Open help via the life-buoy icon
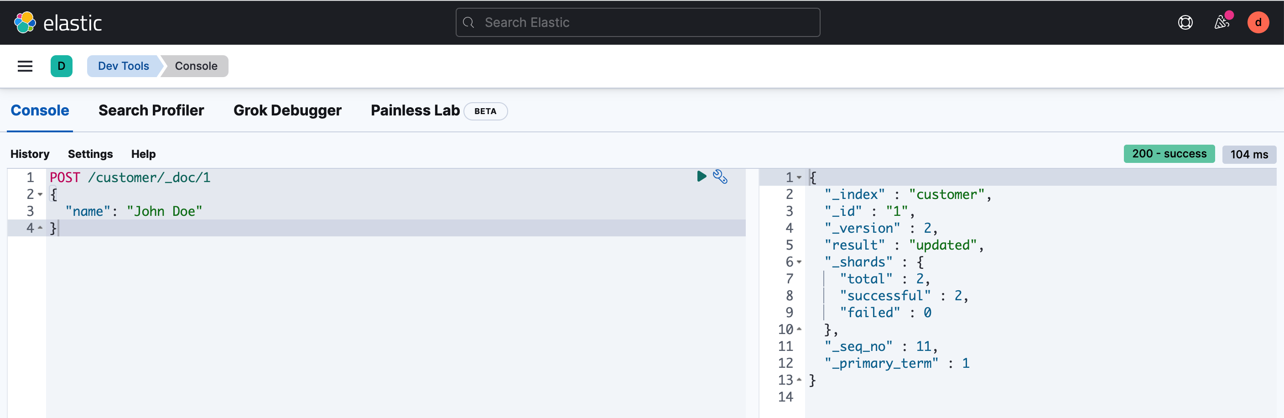Viewport: 1284px width, 418px height. point(1185,22)
